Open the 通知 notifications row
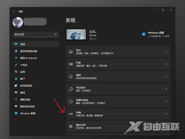Viewport: 185px width, 139px height. point(118,77)
